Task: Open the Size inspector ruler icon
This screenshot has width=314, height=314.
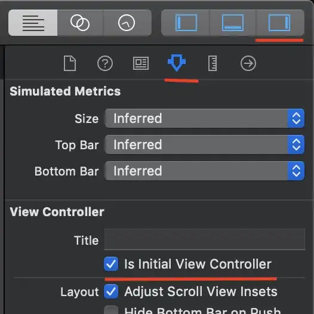Action: pos(213,63)
